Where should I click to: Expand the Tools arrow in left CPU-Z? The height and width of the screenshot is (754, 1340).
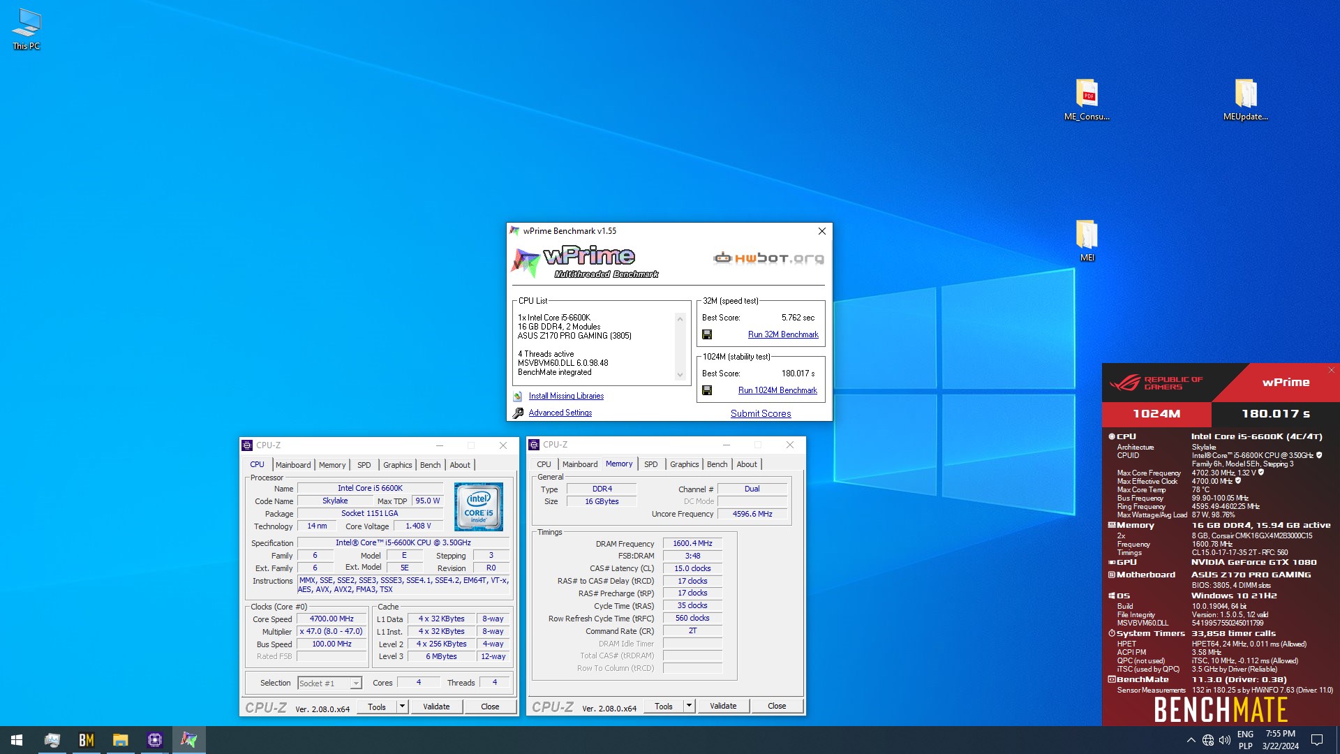pos(402,707)
